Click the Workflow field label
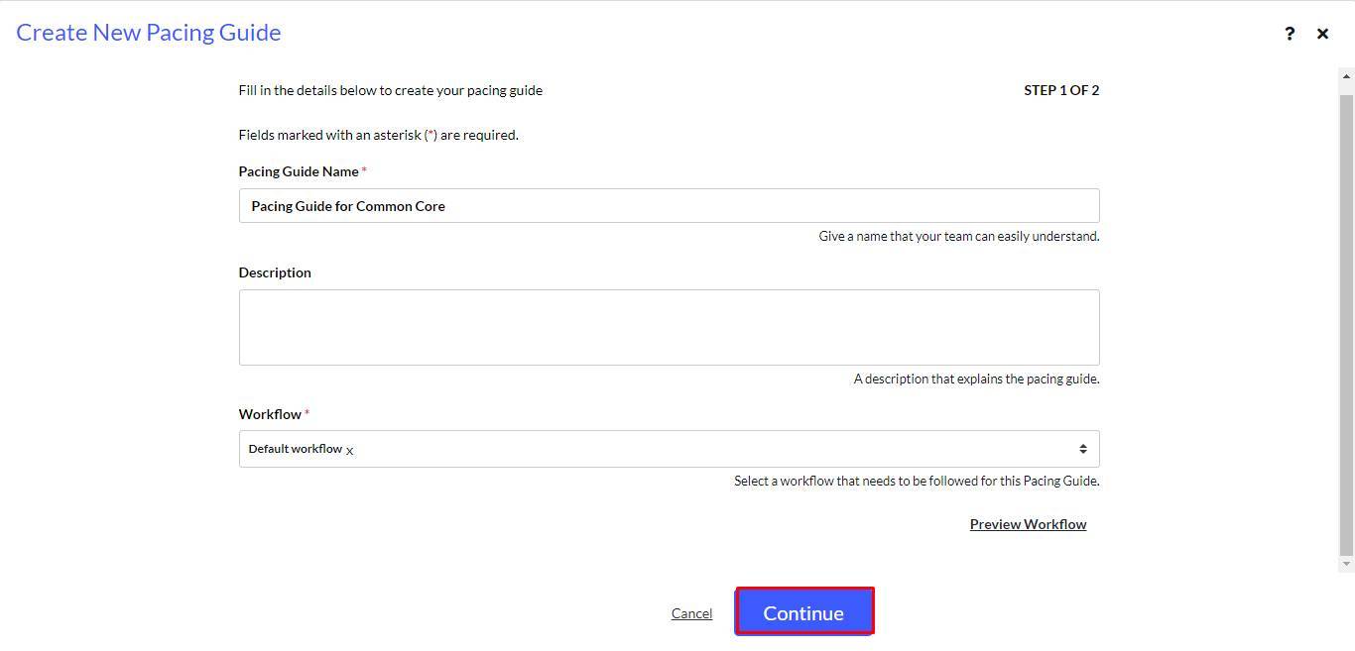 click(270, 414)
